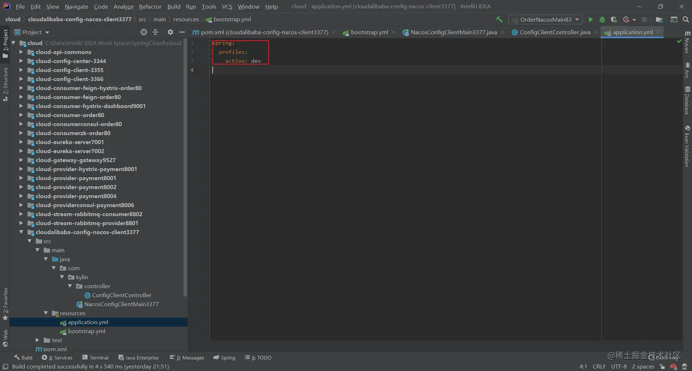Image resolution: width=692 pixels, height=371 pixels.
Task: Expand the cloud-api-commons module
Action: [x=21, y=52]
